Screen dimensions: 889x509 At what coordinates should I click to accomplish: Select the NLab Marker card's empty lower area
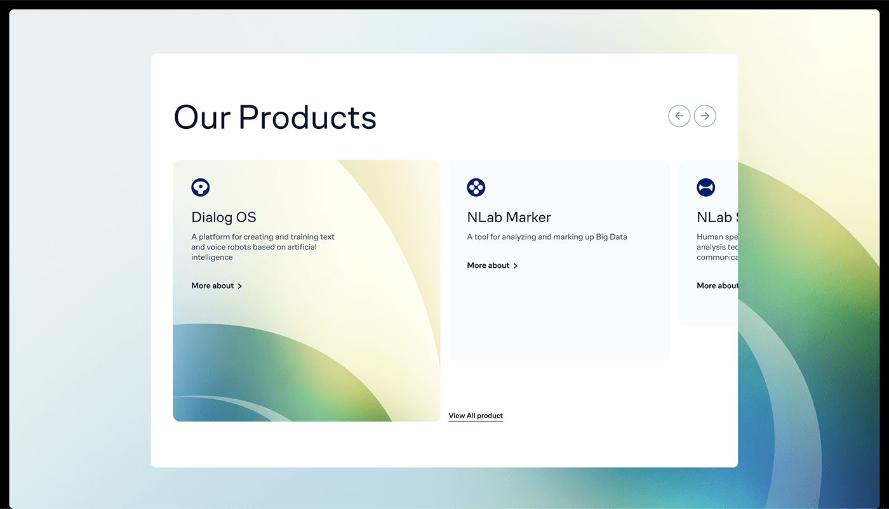point(559,317)
